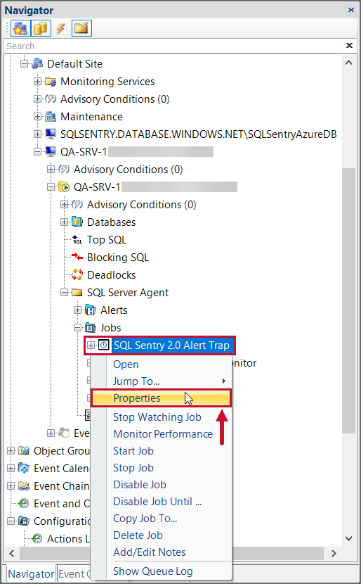Click the horizontal scrollbar left arrow

coord(12,553)
